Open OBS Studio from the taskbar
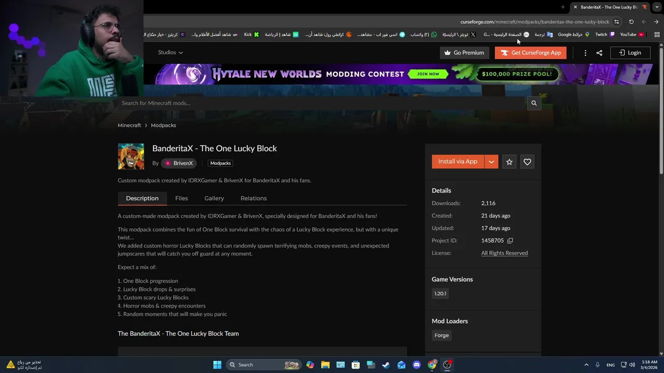Viewport: 664px width, 373px height. click(x=447, y=365)
